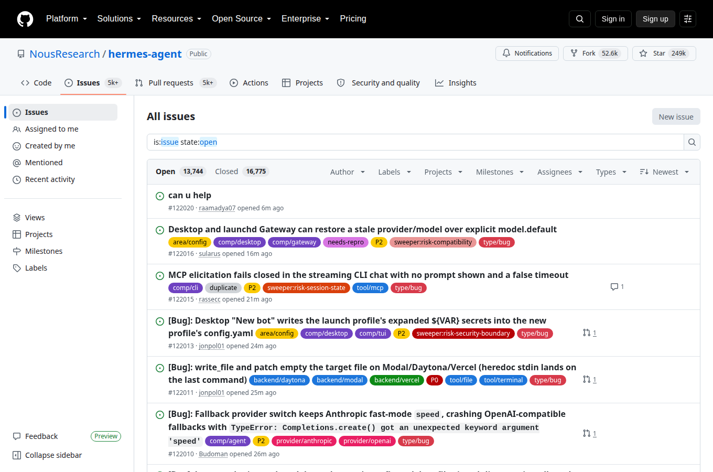
Task: Open Labels in the sidebar
Action: click(x=63, y=268)
